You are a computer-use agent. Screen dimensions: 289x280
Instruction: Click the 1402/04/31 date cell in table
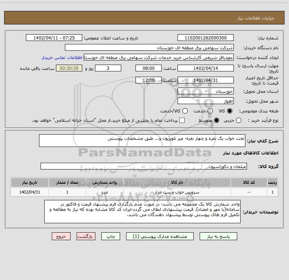pos(30,192)
